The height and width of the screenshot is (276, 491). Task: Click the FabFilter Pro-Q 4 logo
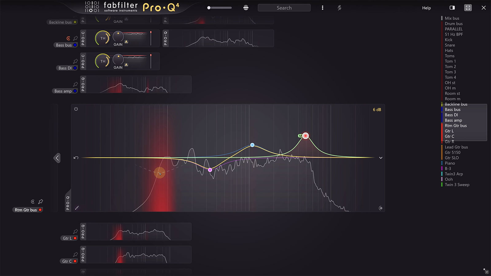click(132, 7)
